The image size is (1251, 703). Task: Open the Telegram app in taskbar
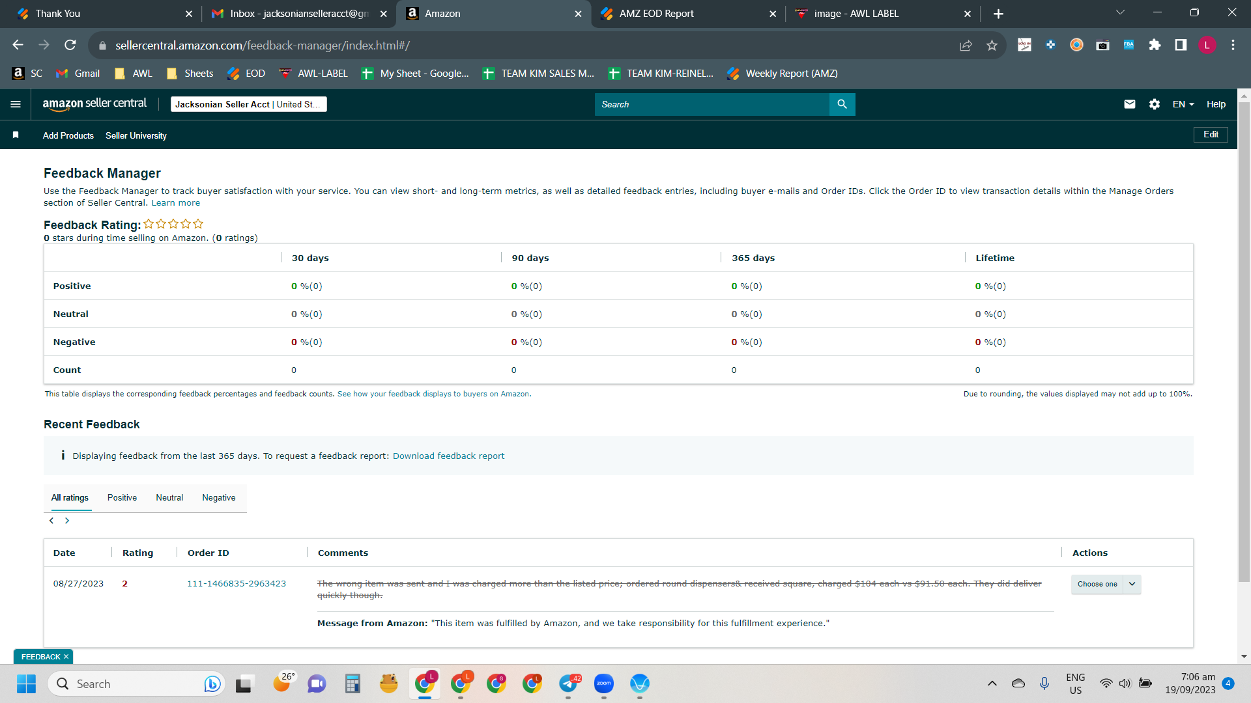[x=568, y=683]
